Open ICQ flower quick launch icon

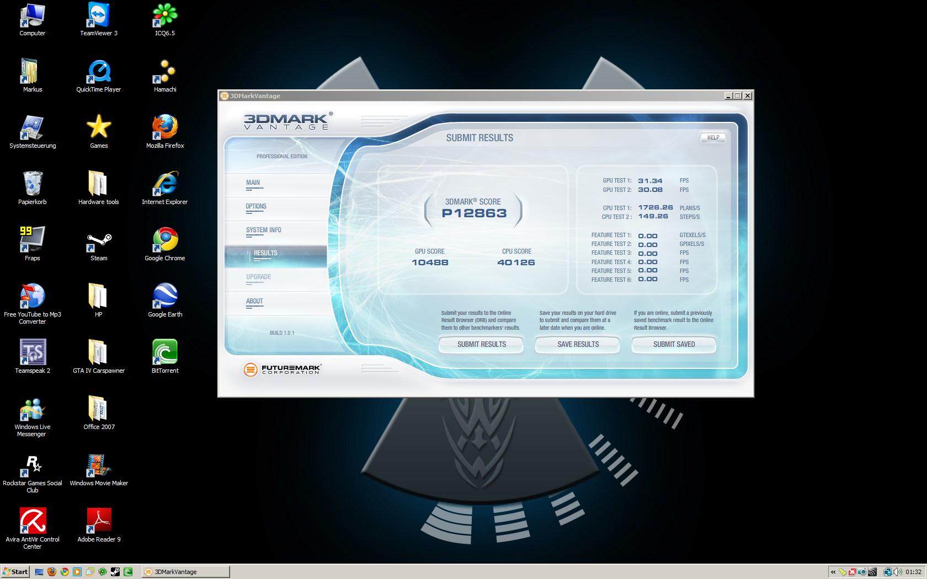103,572
